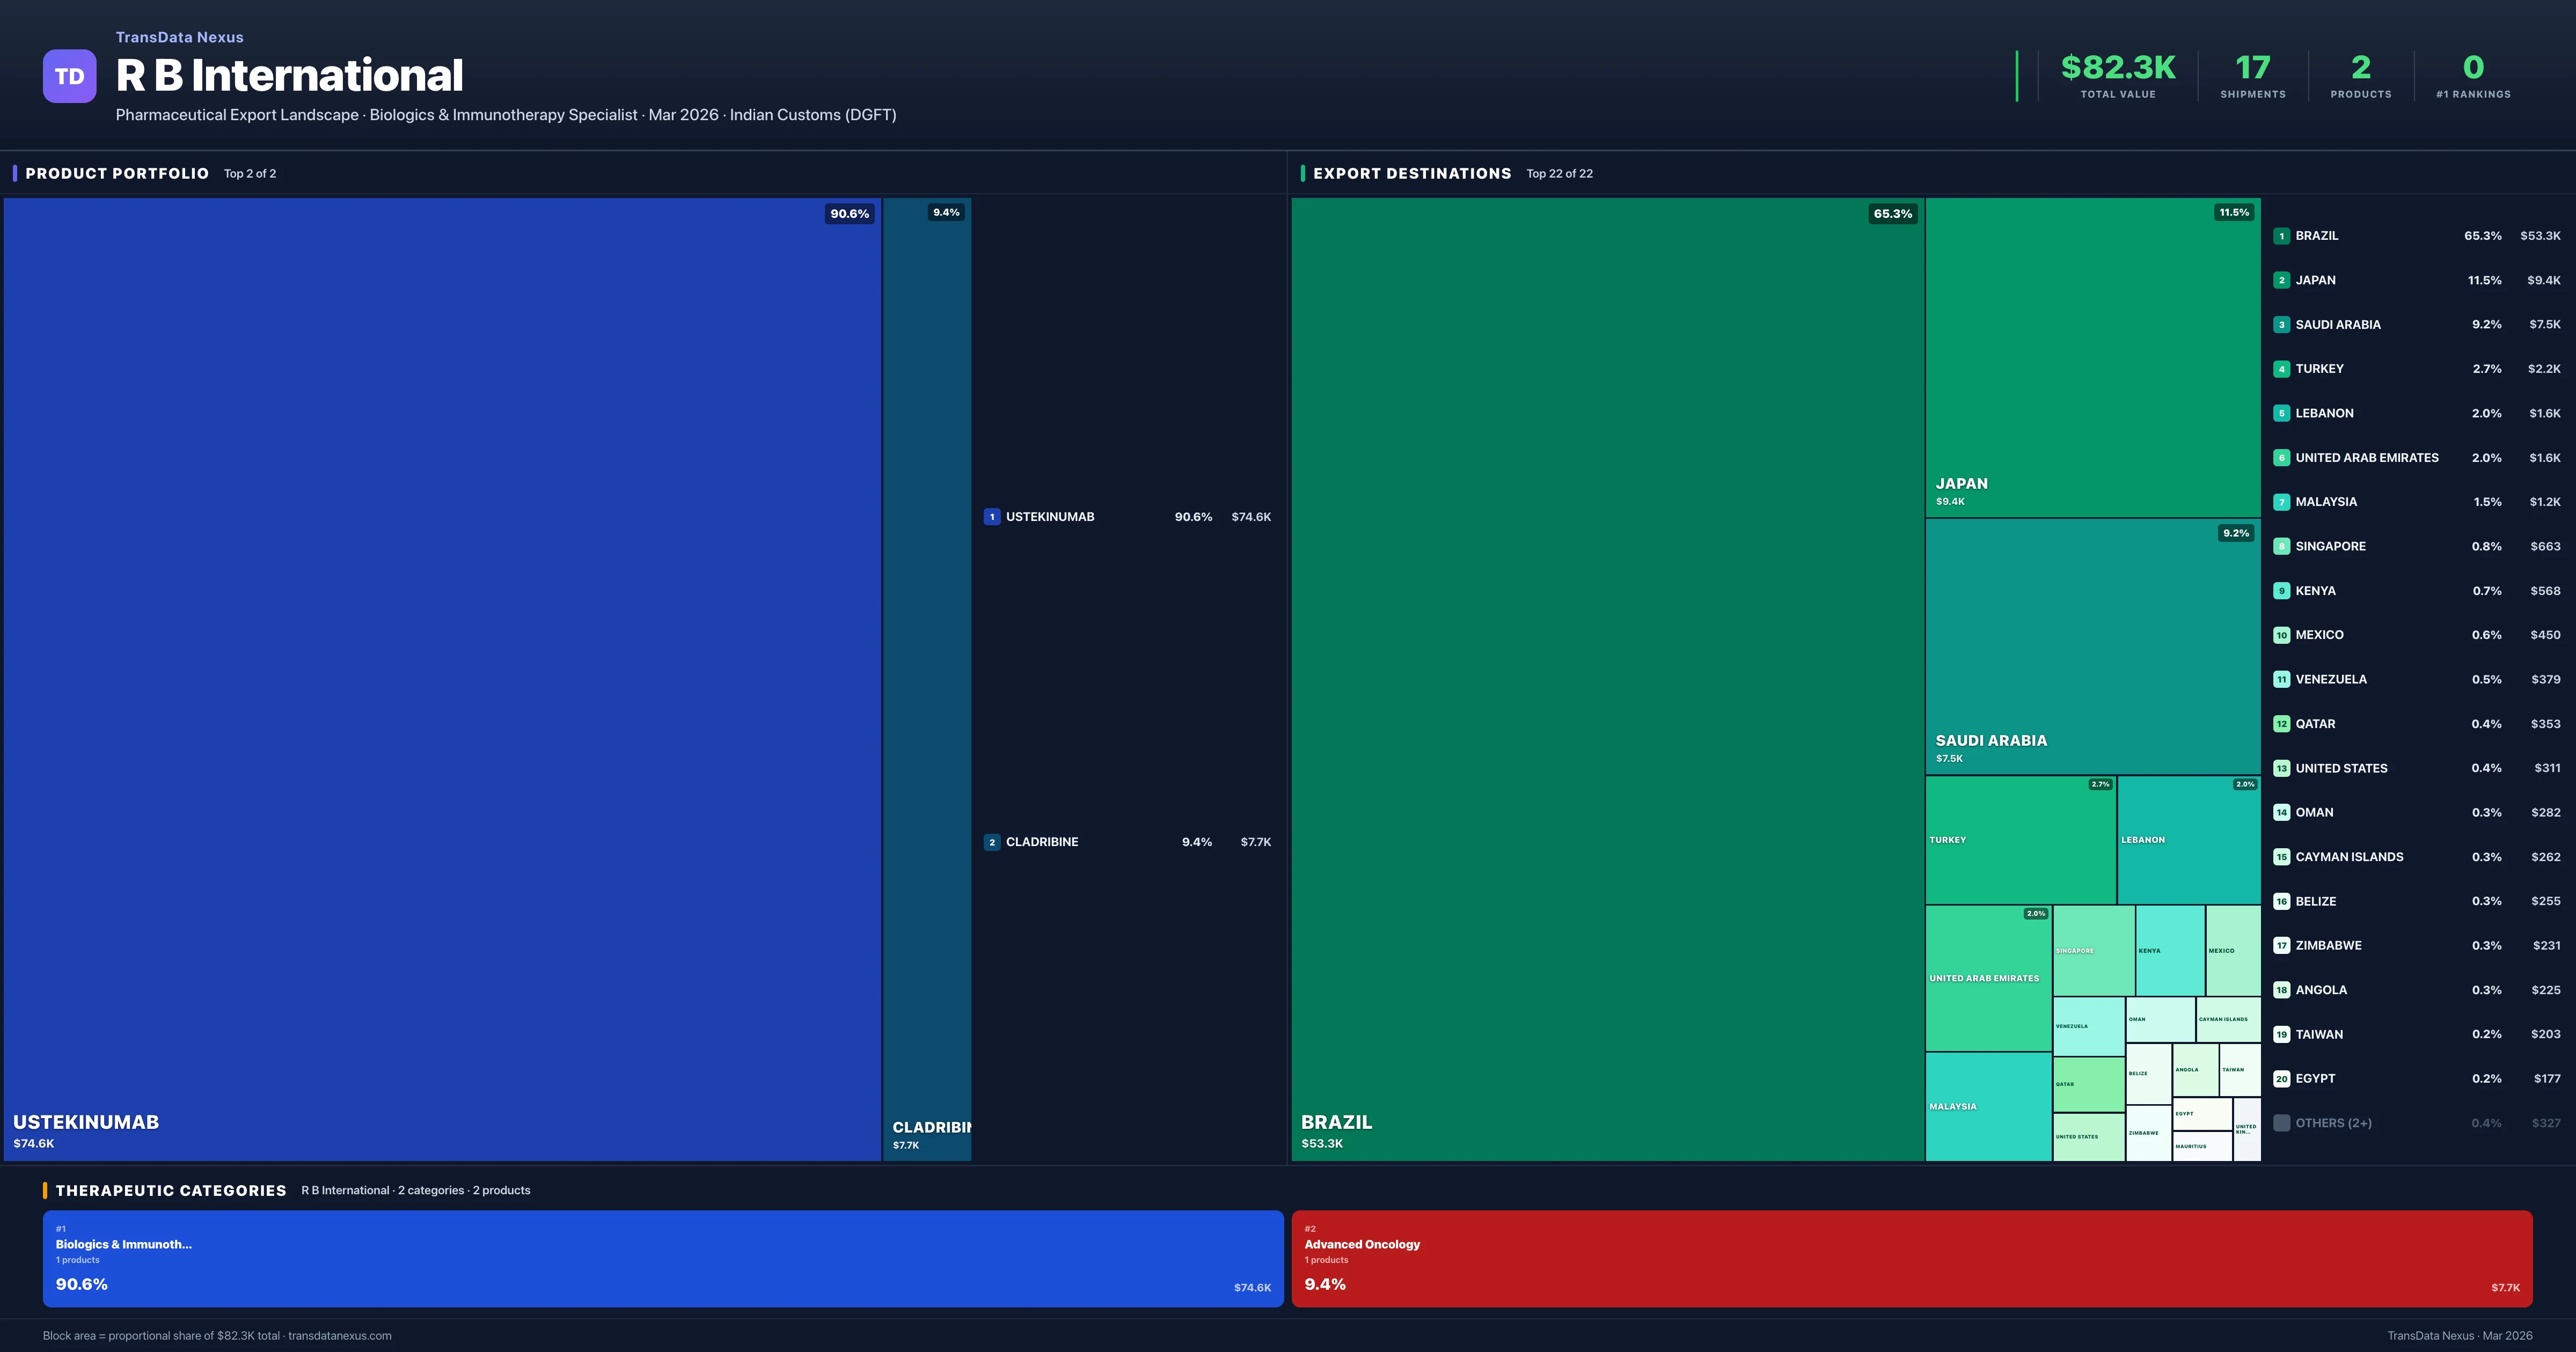Click the QATAR rank badge in destinations list
This screenshot has width=2576, height=1352.
(2282, 723)
